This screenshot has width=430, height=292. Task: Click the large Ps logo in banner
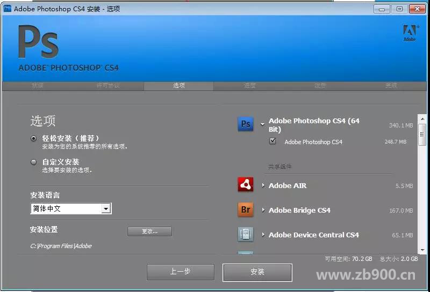(38, 43)
